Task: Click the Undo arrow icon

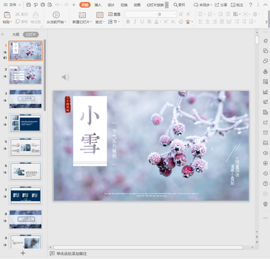Action: [x=57, y=5]
